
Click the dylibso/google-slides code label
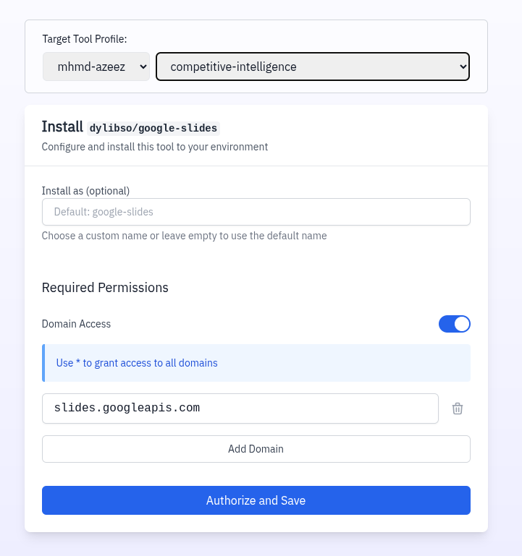(x=153, y=128)
